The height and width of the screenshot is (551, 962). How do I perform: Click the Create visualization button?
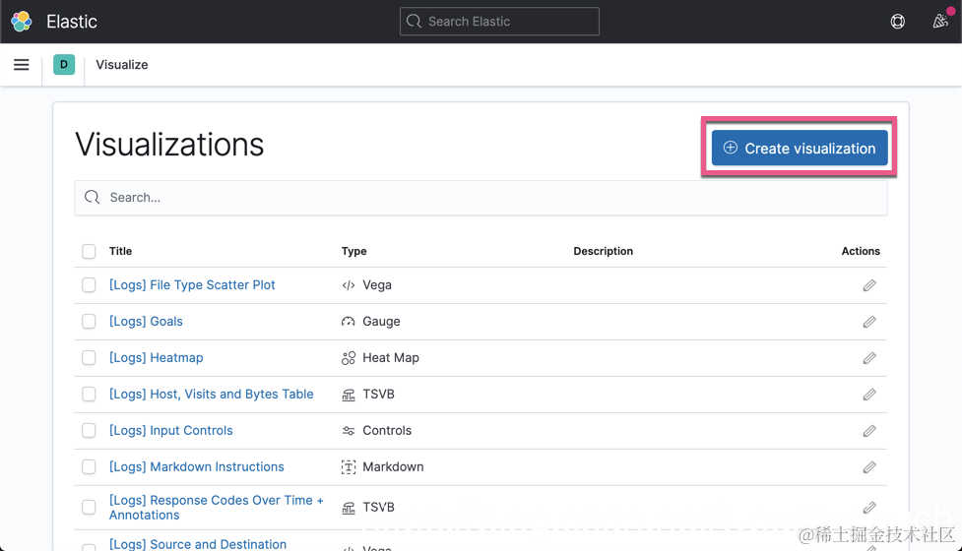tap(800, 148)
